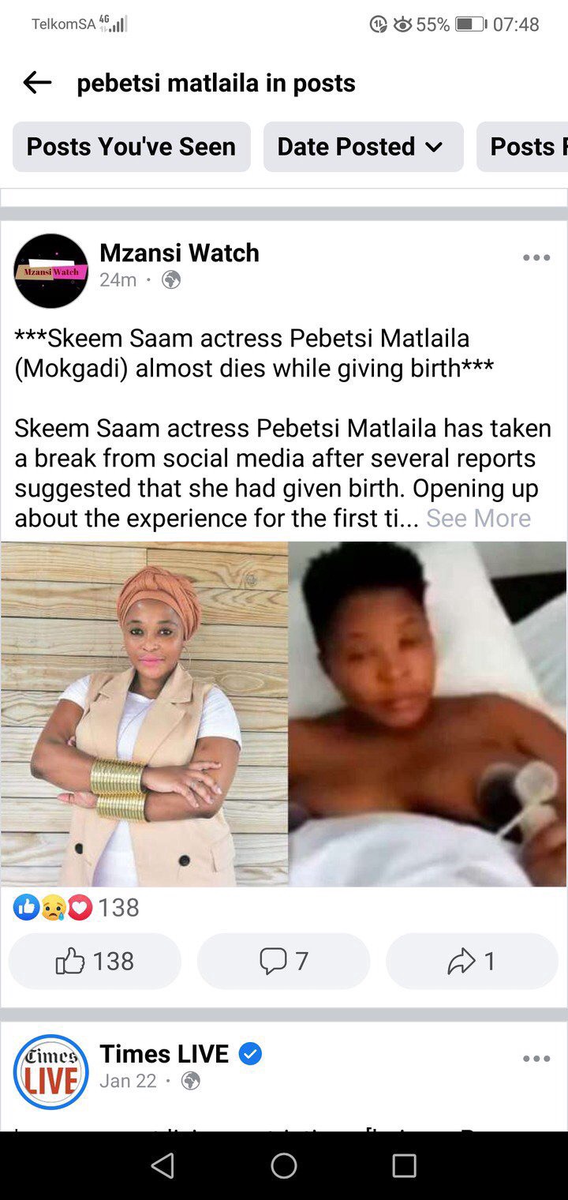
Task: Open the Mzansi Watch profile picture
Action: [x=51, y=271]
